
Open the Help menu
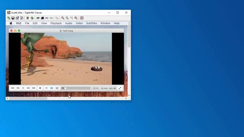pyautogui.click(x=117, y=23)
